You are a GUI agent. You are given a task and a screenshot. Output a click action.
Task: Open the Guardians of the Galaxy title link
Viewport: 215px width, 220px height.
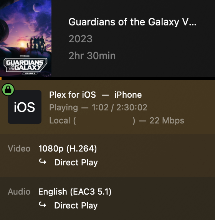(x=132, y=22)
